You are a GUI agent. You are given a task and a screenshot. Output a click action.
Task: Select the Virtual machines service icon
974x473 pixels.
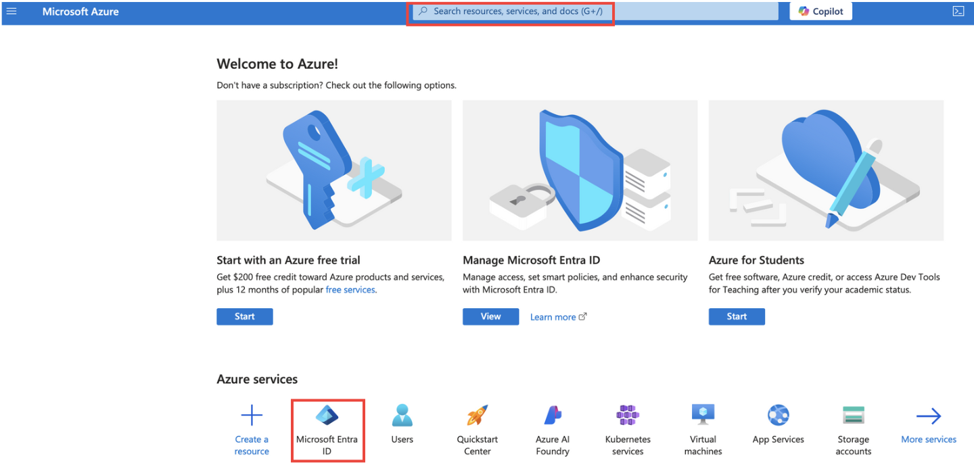703,415
